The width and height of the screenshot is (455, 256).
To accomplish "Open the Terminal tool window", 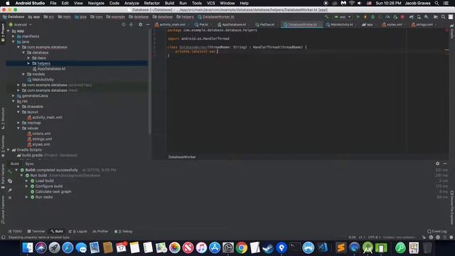I will pos(36,231).
